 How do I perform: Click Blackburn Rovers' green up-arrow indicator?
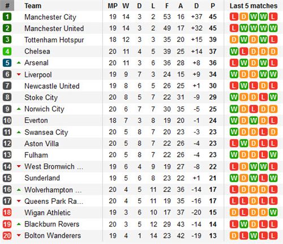click(x=19, y=224)
